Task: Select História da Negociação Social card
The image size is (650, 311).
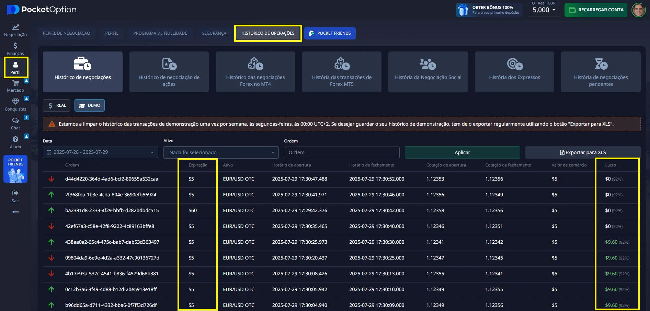Action: (x=428, y=72)
